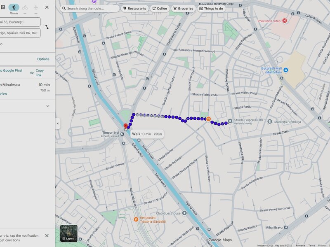
Task: Select the Coffee category chip
Action: [159, 8]
